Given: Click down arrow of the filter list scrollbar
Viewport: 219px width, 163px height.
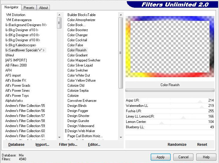Looking at the screenshot, I should click(121, 137).
